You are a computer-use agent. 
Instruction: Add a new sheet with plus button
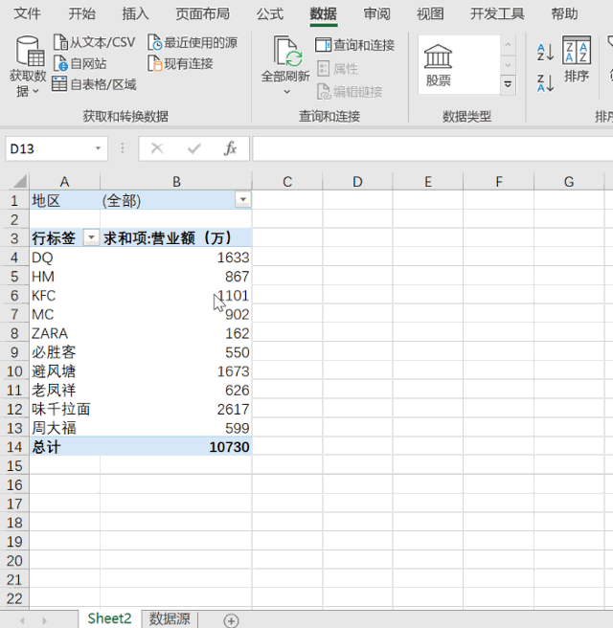[x=231, y=620]
